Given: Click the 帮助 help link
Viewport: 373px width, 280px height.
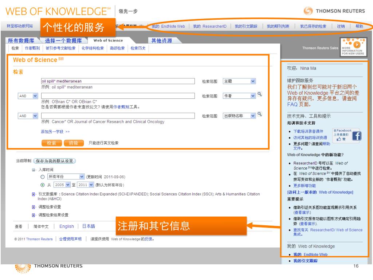Looking at the screenshot, I should (x=359, y=26).
